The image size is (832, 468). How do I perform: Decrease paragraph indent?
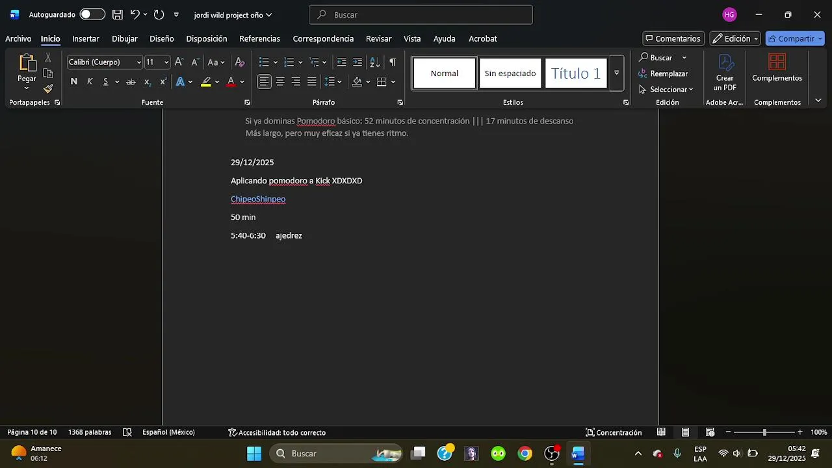click(341, 62)
